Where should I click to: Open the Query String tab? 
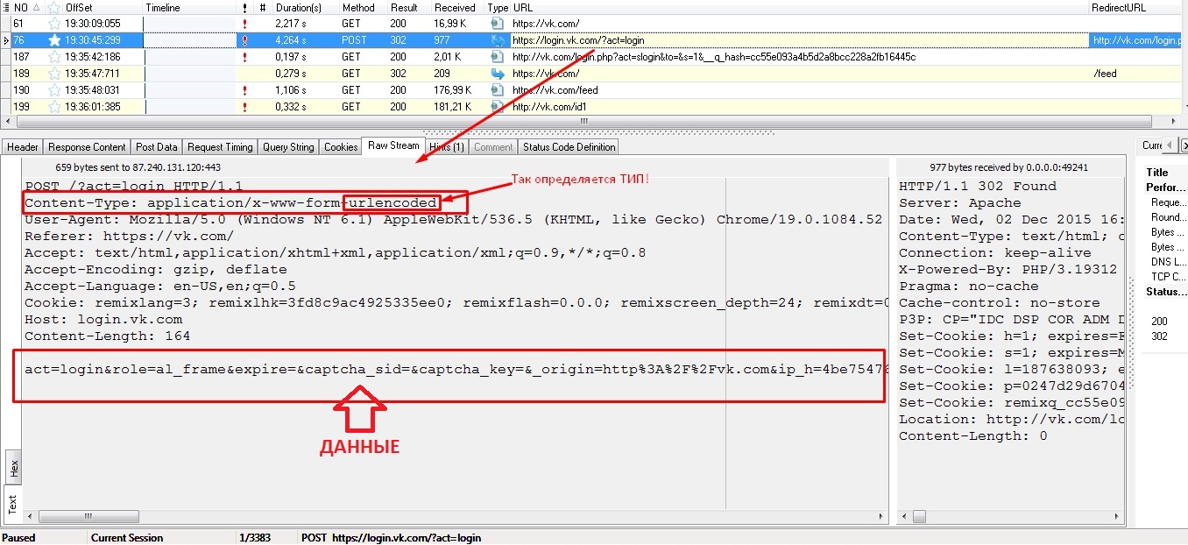tap(288, 147)
